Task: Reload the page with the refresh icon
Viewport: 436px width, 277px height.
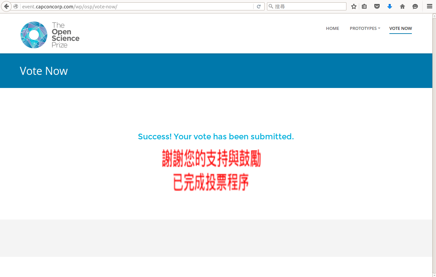Action: pyautogui.click(x=259, y=6)
